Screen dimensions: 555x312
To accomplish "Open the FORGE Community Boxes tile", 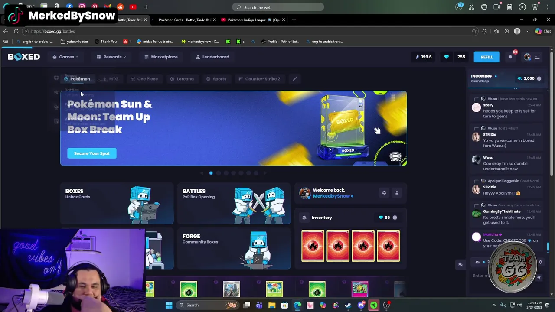I will 234,249.
